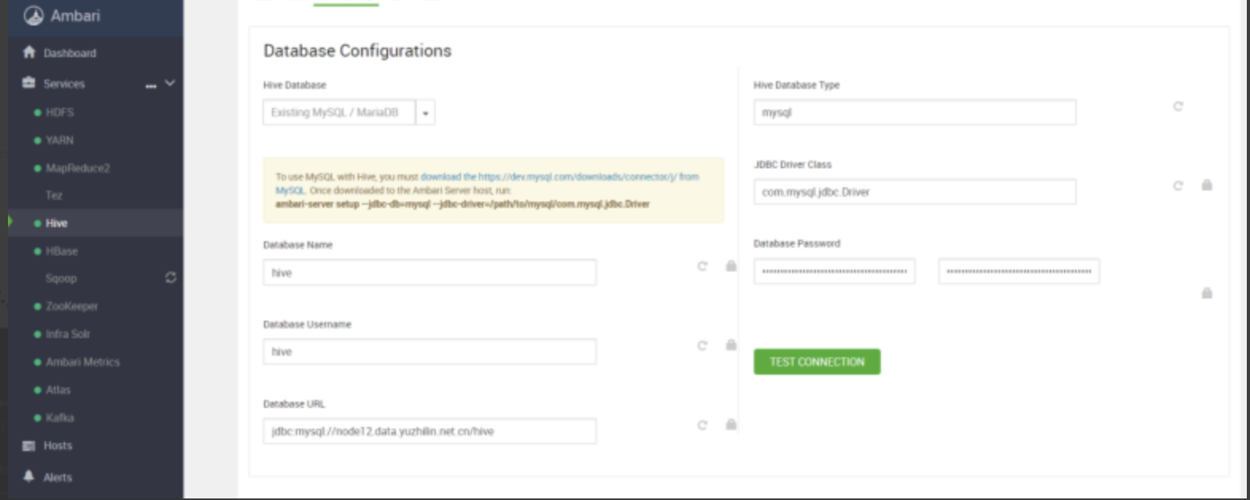The image size is (1250, 500).
Task: Reset Hive Database Type to default
Action: click(1178, 106)
